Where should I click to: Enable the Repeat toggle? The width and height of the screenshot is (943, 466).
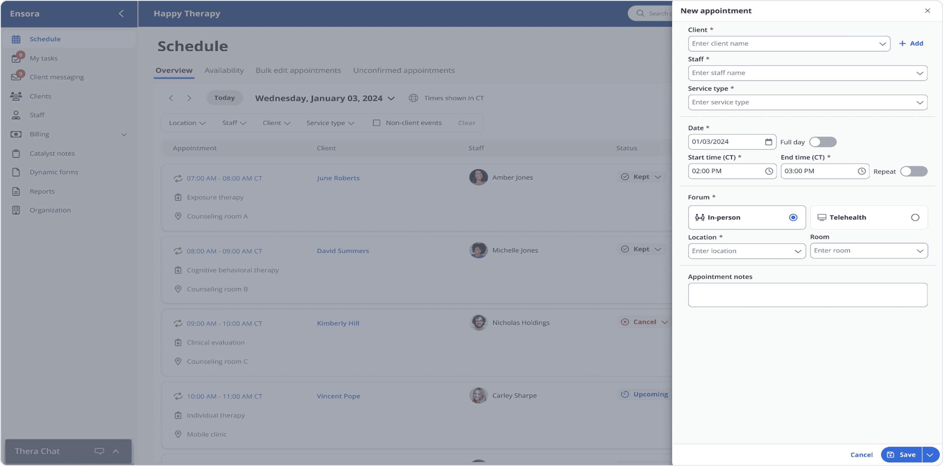[913, 171]
